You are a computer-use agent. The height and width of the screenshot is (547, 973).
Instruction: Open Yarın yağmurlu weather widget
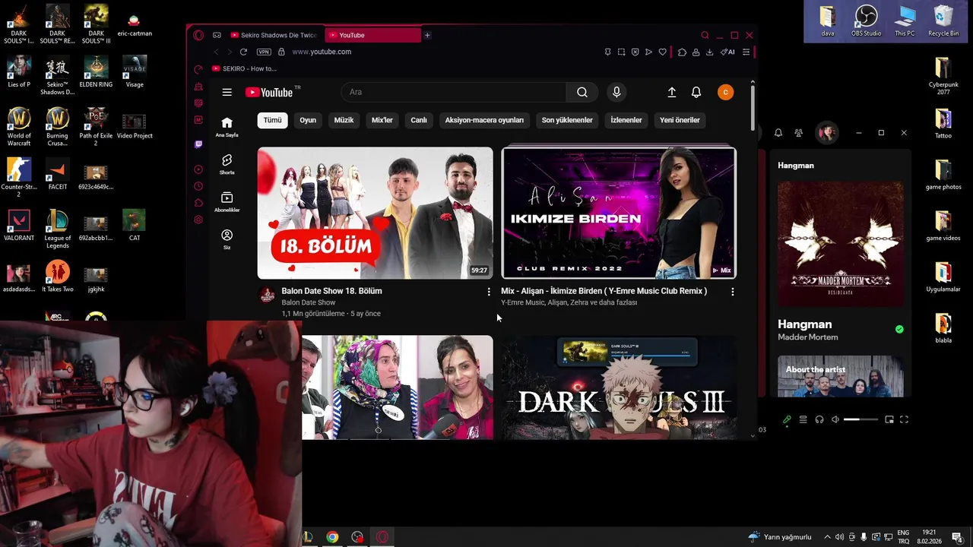point(780,537)
